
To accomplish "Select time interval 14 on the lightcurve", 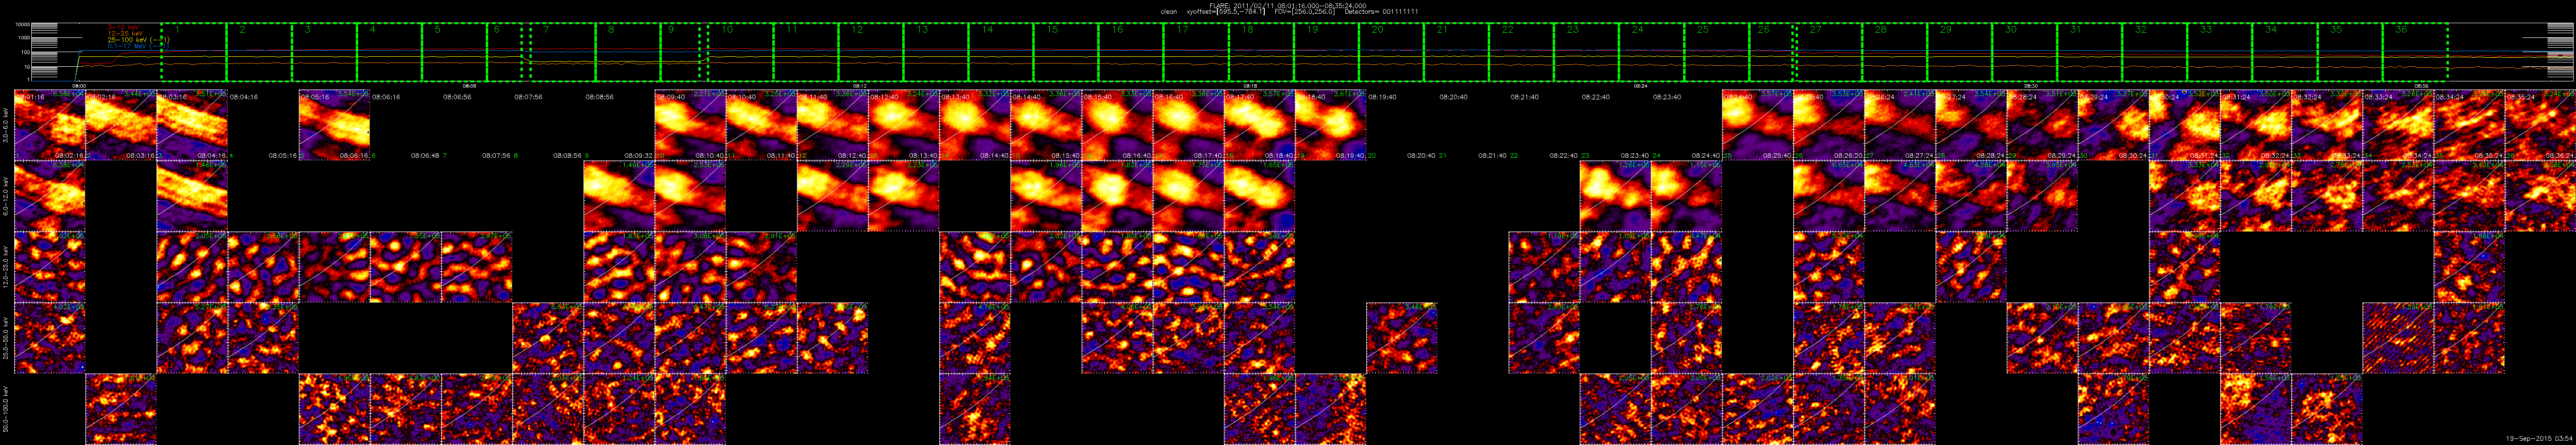I will [x=1000, y=53].
